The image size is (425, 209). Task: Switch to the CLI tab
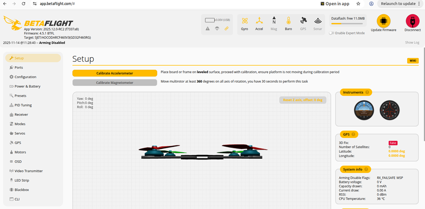pyautogui.click(x=17, y=199)
